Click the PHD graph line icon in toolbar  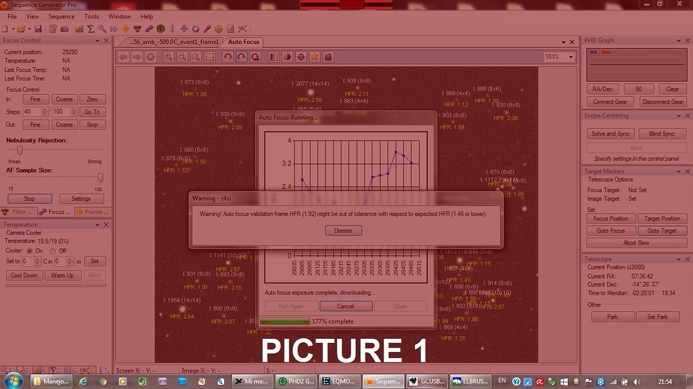242,28
